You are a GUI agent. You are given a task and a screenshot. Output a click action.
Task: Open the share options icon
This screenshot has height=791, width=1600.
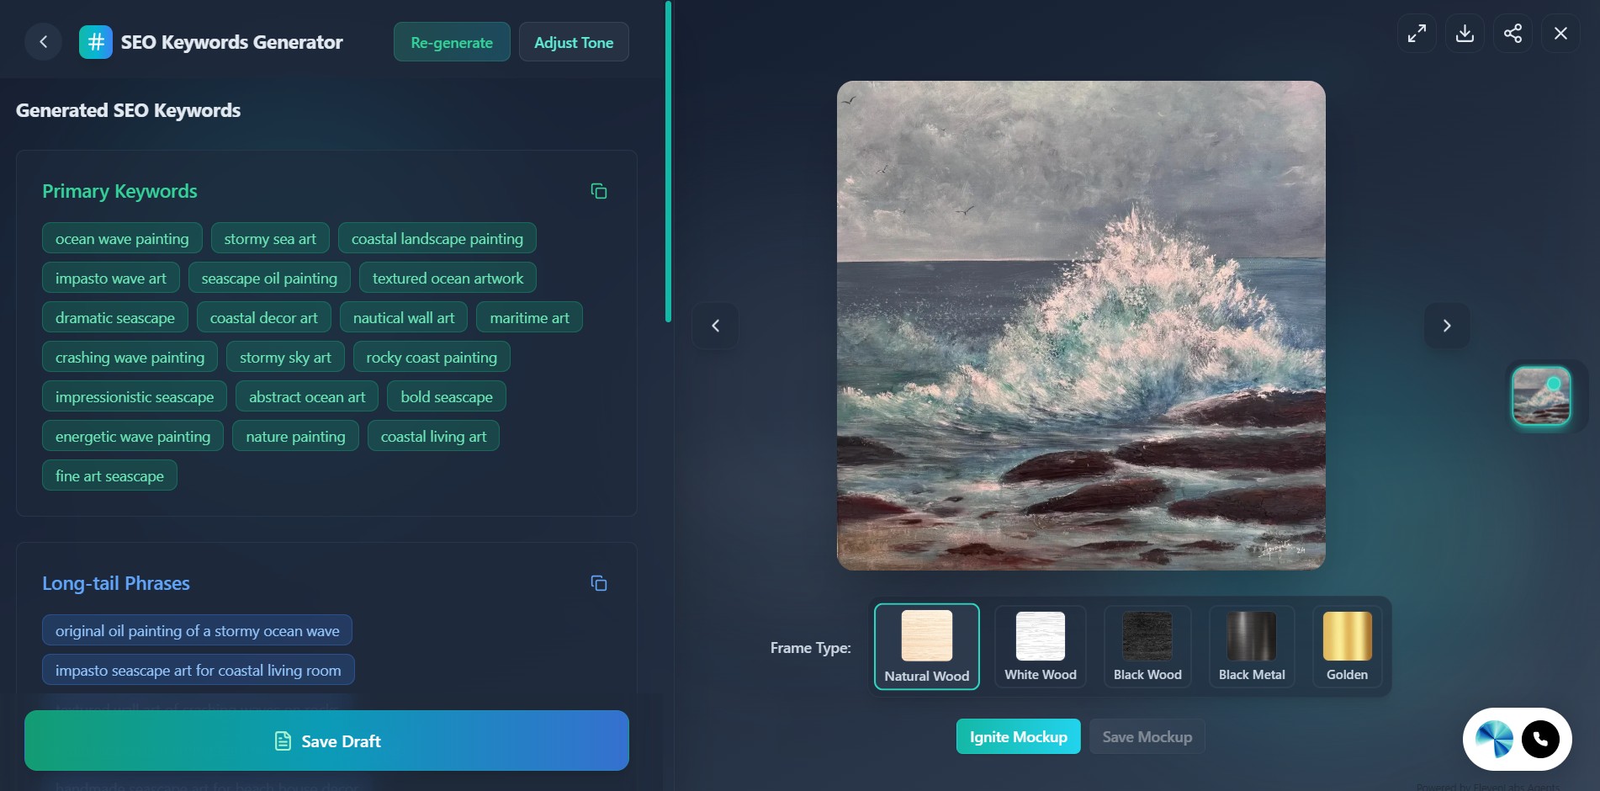pos(1513,34)
